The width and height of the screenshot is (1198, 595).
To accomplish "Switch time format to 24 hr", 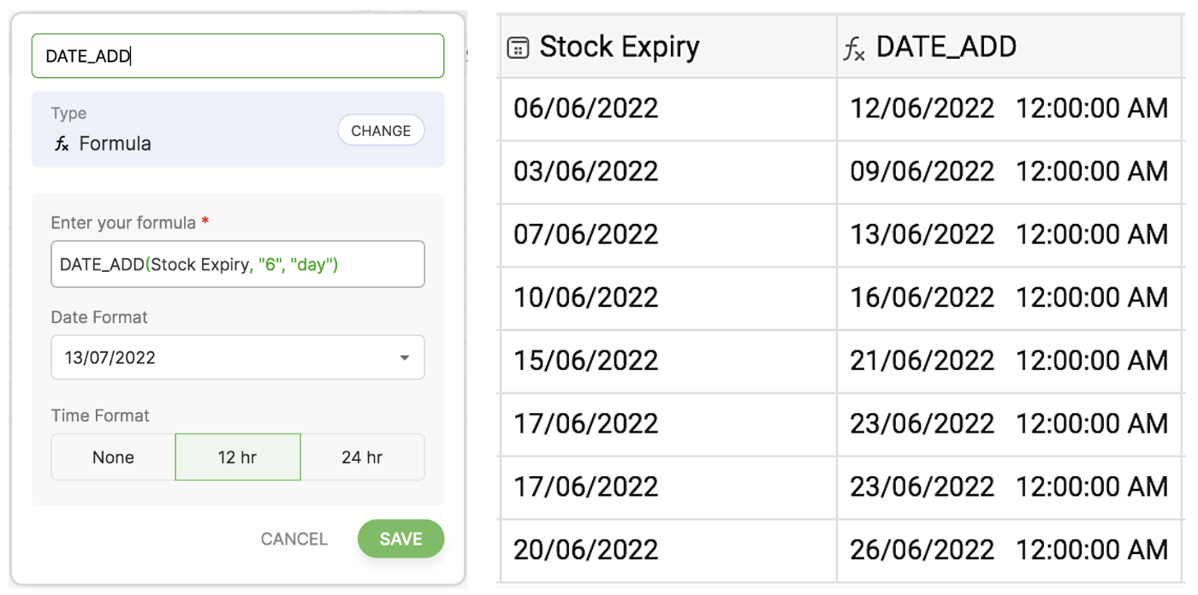I will click(x=362, y=457).
